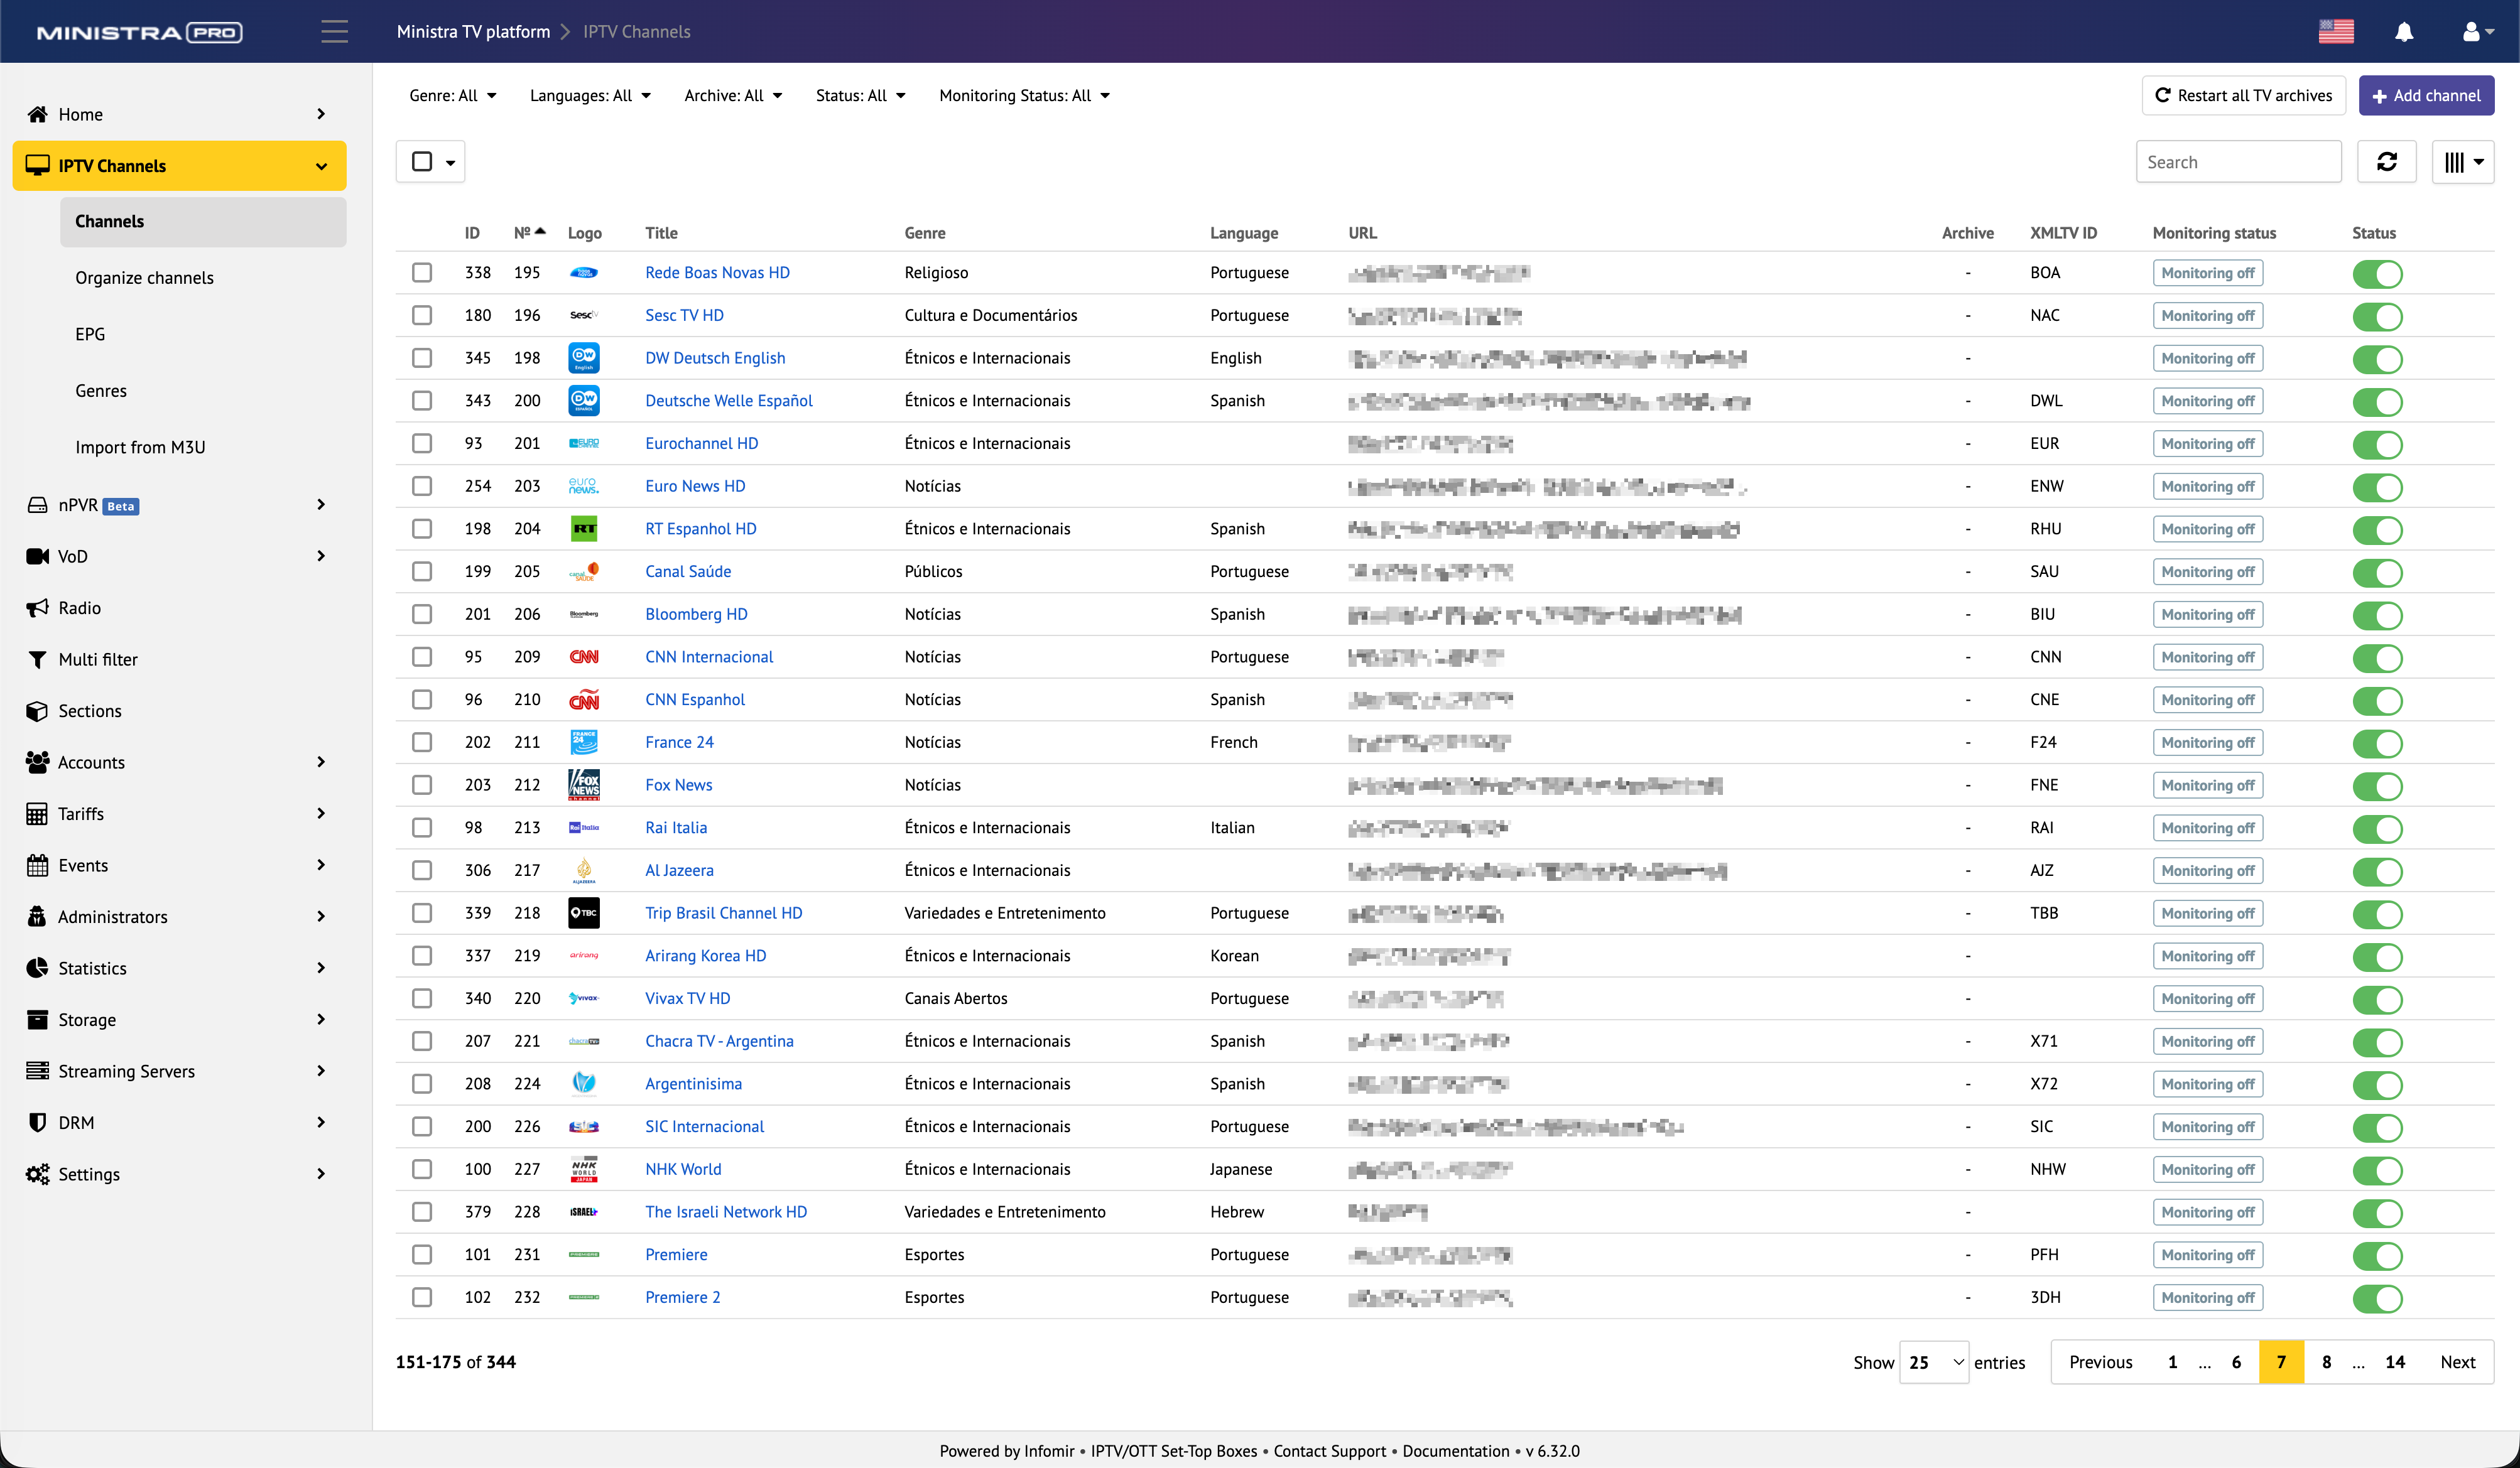Check the CNN Internacional row checkbox
2520x1468 pixels.
point(422,657)
